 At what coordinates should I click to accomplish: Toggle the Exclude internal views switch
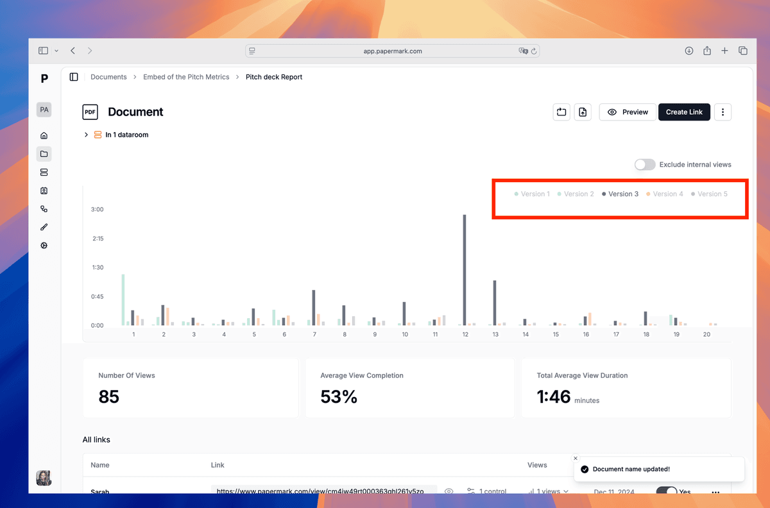(645, 165)
